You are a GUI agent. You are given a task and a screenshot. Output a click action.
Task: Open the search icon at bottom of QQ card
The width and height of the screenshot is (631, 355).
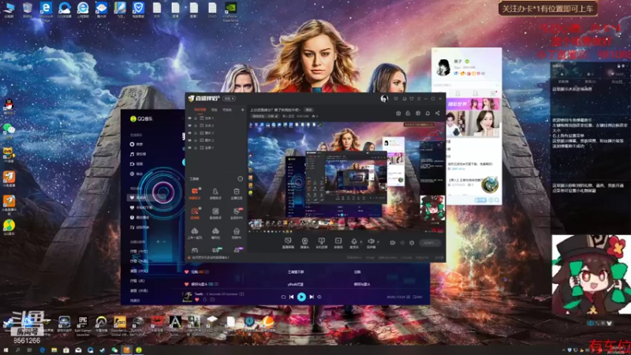(x=498, y=200)
